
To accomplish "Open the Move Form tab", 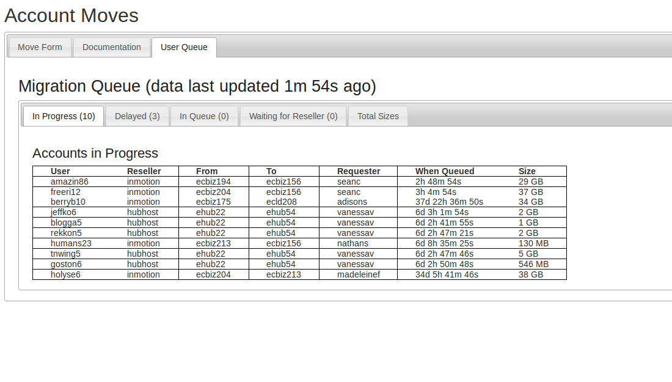I will pos(40,47).
